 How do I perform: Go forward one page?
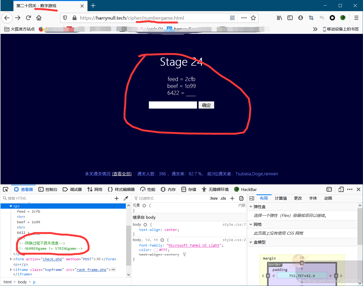point(18,18)
